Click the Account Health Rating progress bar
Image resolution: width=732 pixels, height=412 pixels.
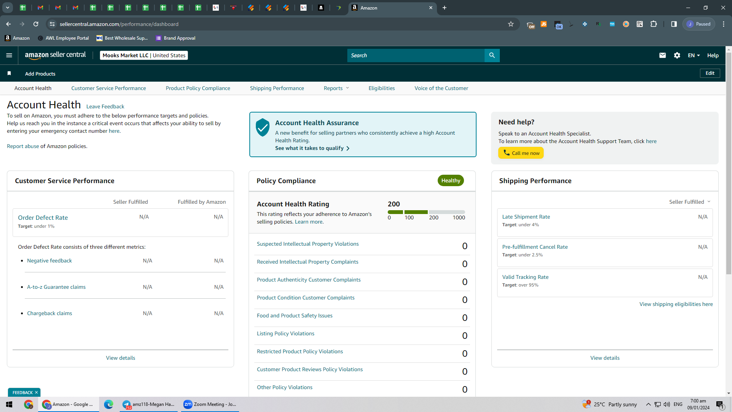click(426, 212)
